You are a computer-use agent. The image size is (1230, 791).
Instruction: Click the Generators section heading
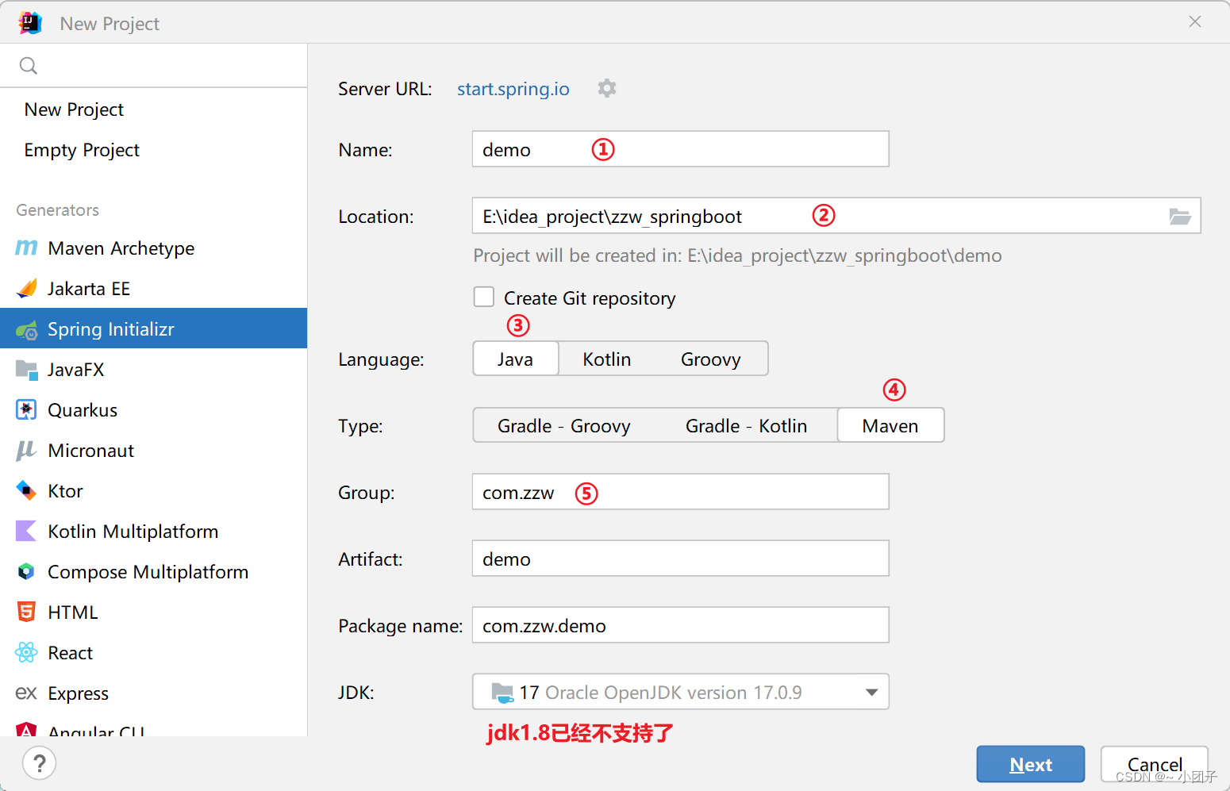pos(58,210)
